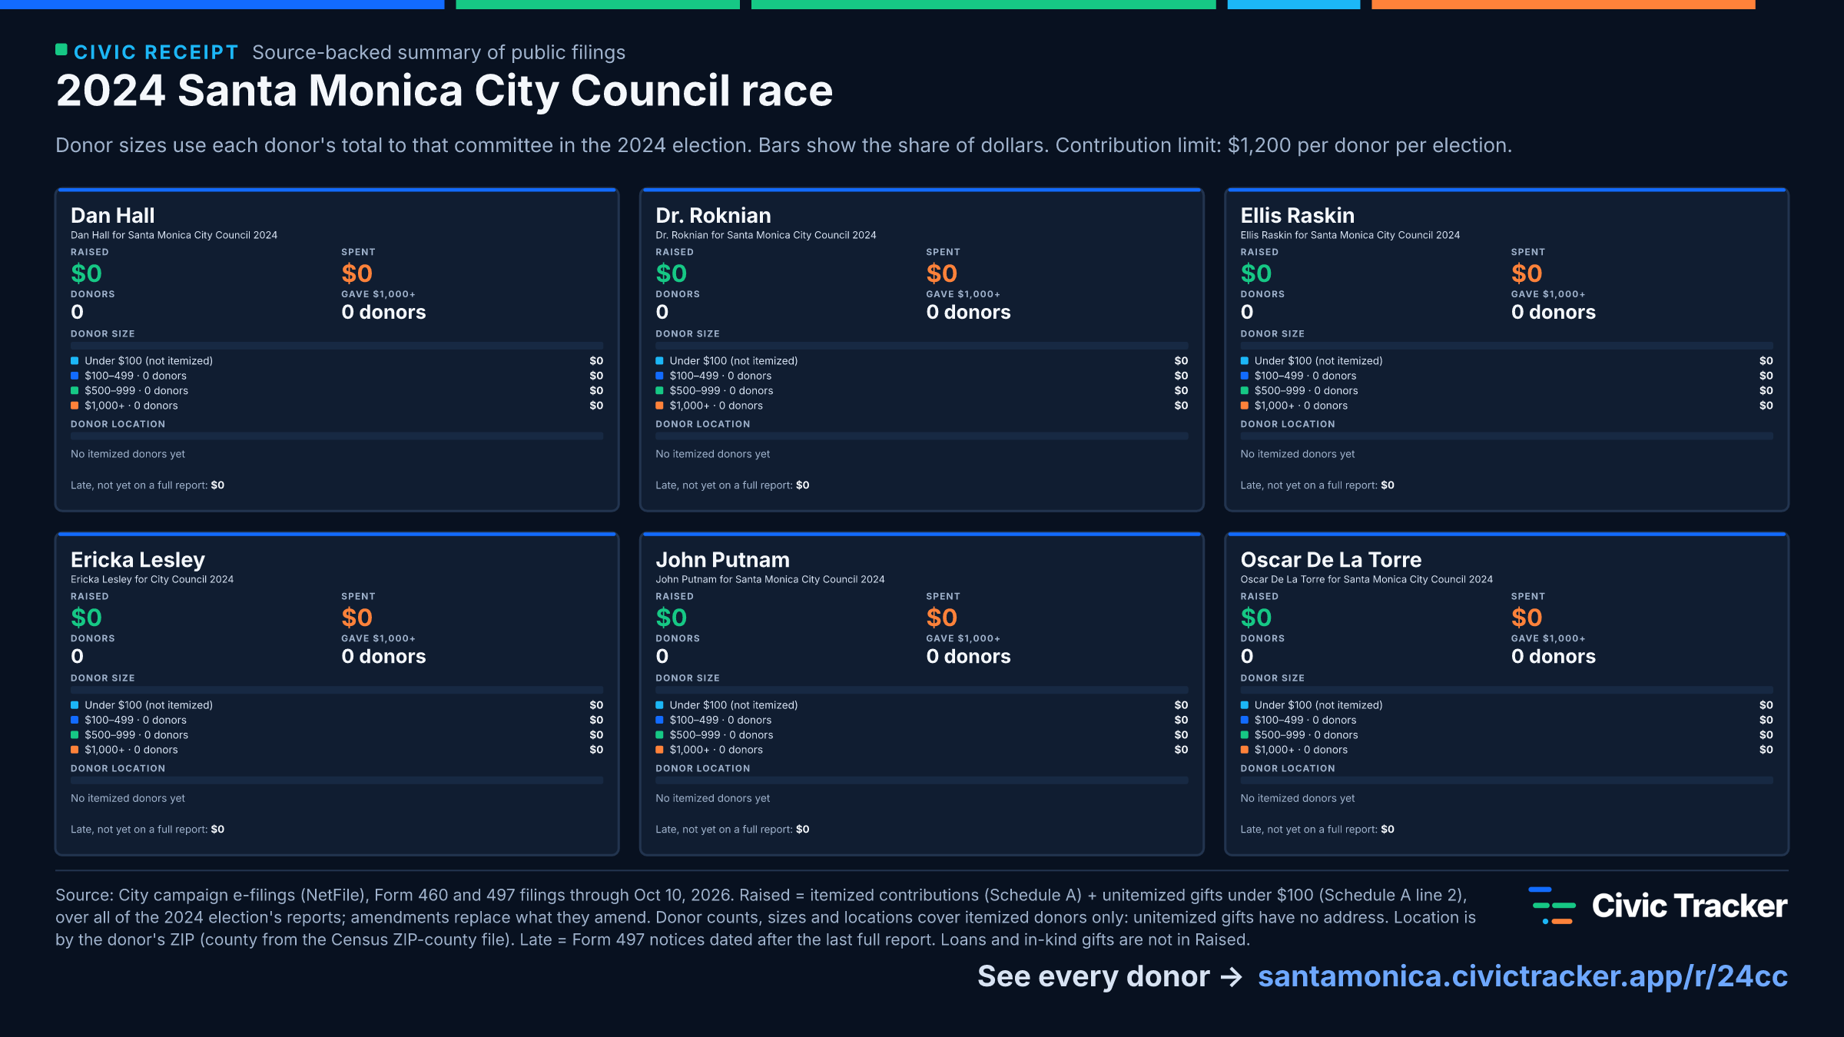Click 'Source-backed summary of public filings' subtitle
Image resolution: width=1844 pixels, height=1037 pixels.
[439, 52]
